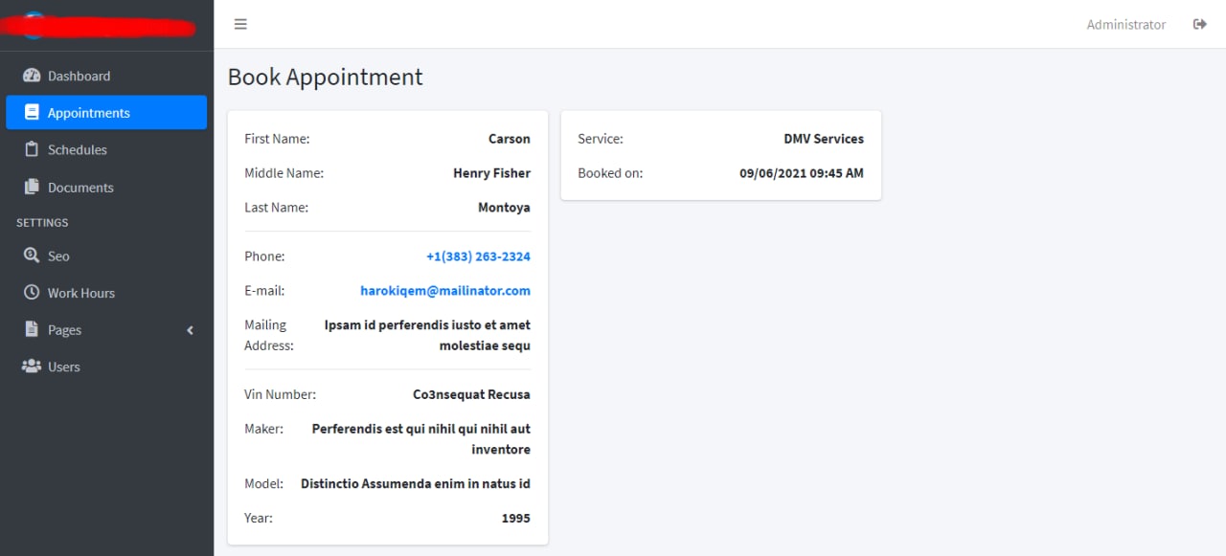Screen dimensions: 1226x556
Task: Click the Pages file icon
Action: pos(32,329)
